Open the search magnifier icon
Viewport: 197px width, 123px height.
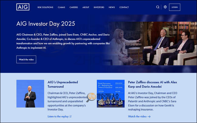[x=158, y=7]
